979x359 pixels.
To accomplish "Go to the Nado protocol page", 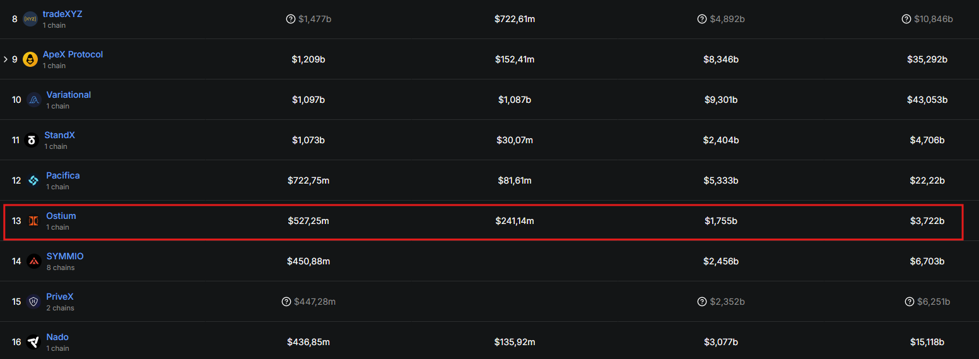I will pos(57,337).
